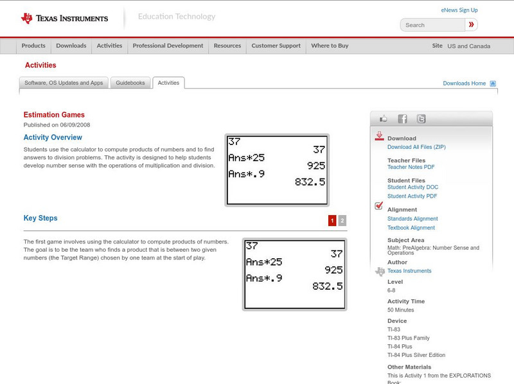Open the Student Activity DOC
This screenshot has width=514, height=384.
412,187
